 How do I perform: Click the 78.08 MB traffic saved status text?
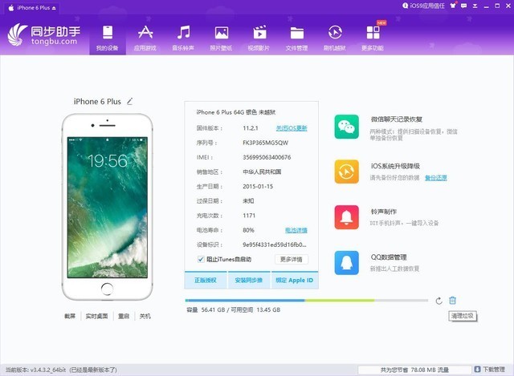click(414, 370)
